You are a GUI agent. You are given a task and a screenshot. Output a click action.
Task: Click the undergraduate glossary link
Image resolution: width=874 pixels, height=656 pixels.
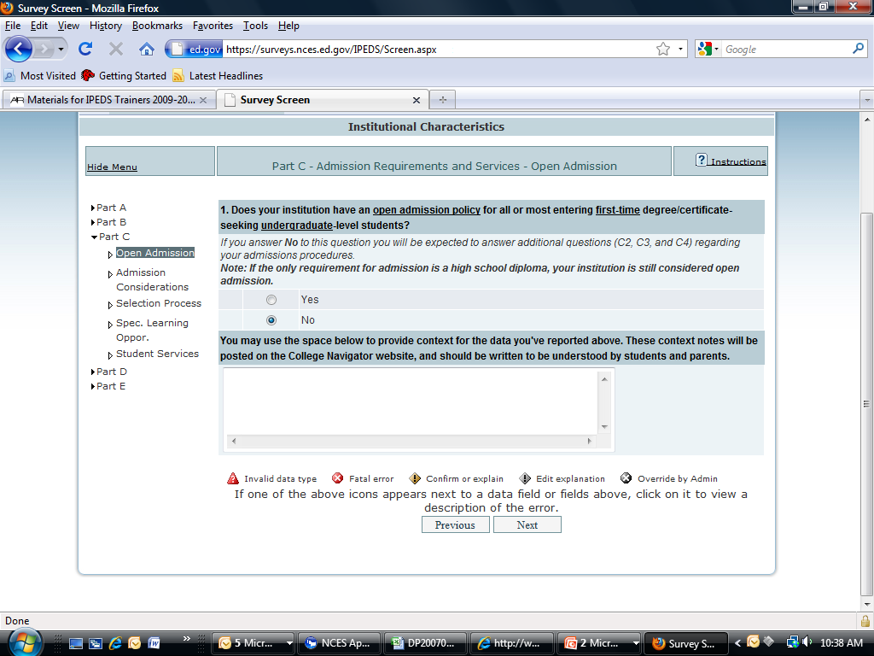(x=296, y=225)
